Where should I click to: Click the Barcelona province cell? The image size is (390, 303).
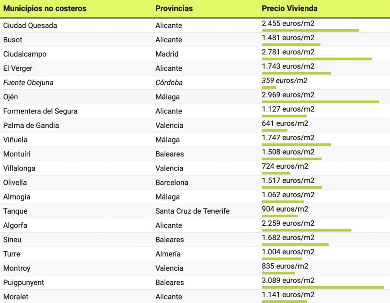(172, 182)
